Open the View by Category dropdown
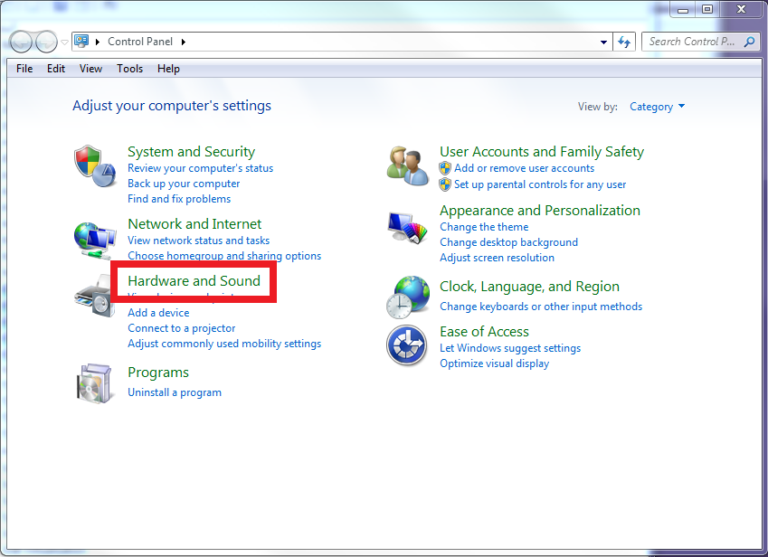Image resolution: width=768 pixels, height=557 pixels. pos(657,107)
